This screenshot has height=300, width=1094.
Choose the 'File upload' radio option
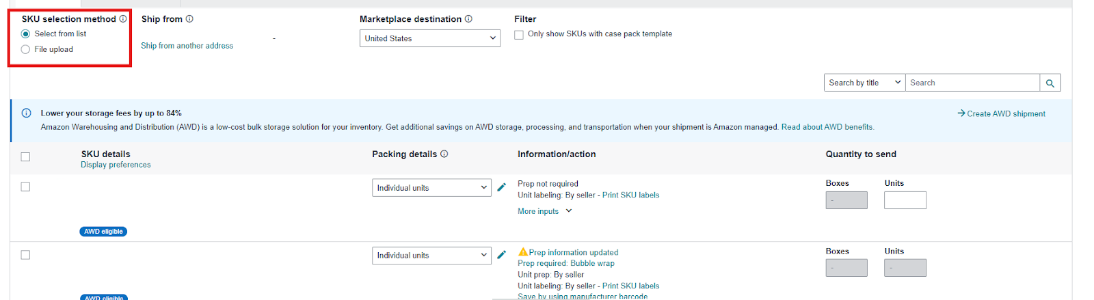coord(26,49)
